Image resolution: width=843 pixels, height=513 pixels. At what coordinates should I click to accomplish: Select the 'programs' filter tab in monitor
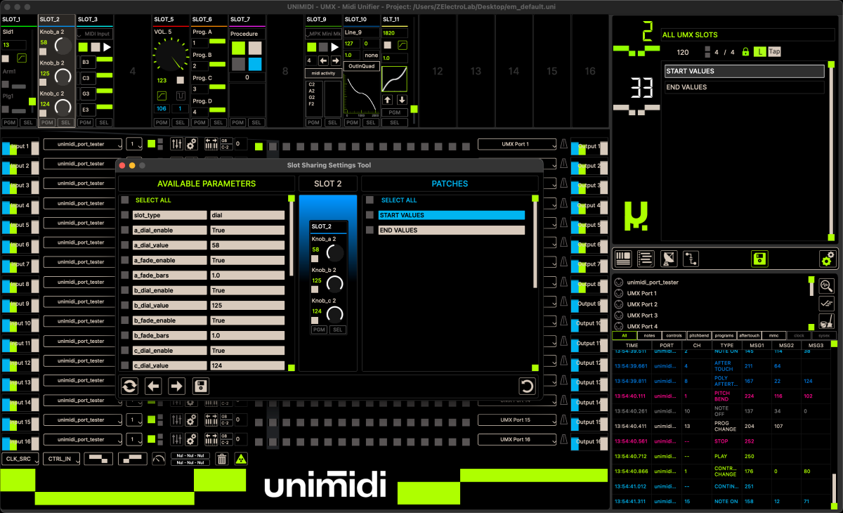pyautogui.click(x=724, y=336)
